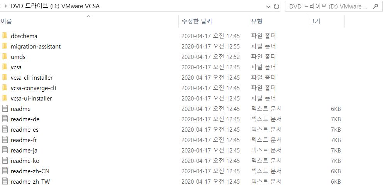Select the dbschema folder name
Viewport: 385px width, 191px height.
24,36
